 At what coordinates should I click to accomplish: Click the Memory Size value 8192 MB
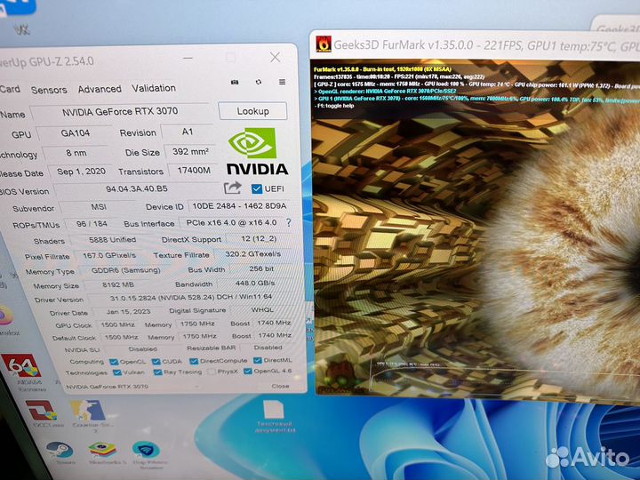click(x=118, y=284)
